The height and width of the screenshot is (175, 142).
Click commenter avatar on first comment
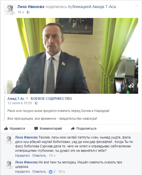[x=9, y=140]
